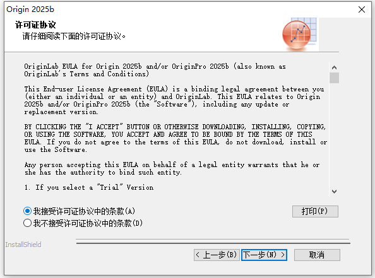Click the license scrollbar up arrow
This screenshot has width=375, height=278.
point(335,67)
